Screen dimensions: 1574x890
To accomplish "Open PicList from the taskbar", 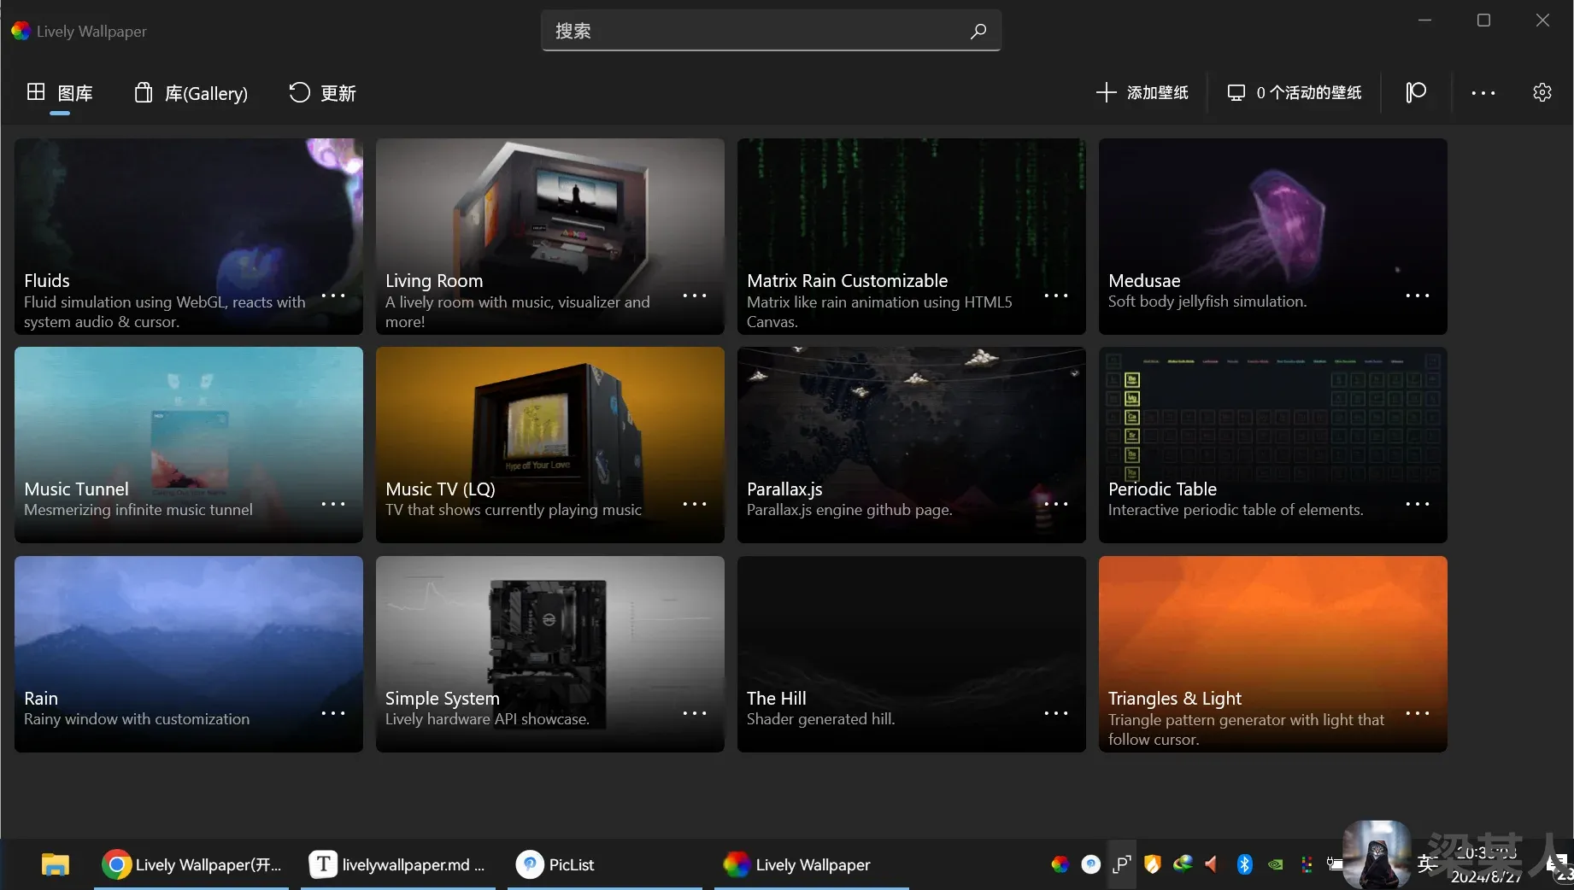I will 555,864.
